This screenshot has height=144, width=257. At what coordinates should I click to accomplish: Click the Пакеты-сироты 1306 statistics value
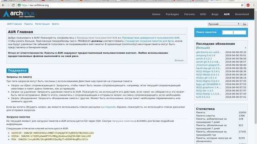pos(242,116)
